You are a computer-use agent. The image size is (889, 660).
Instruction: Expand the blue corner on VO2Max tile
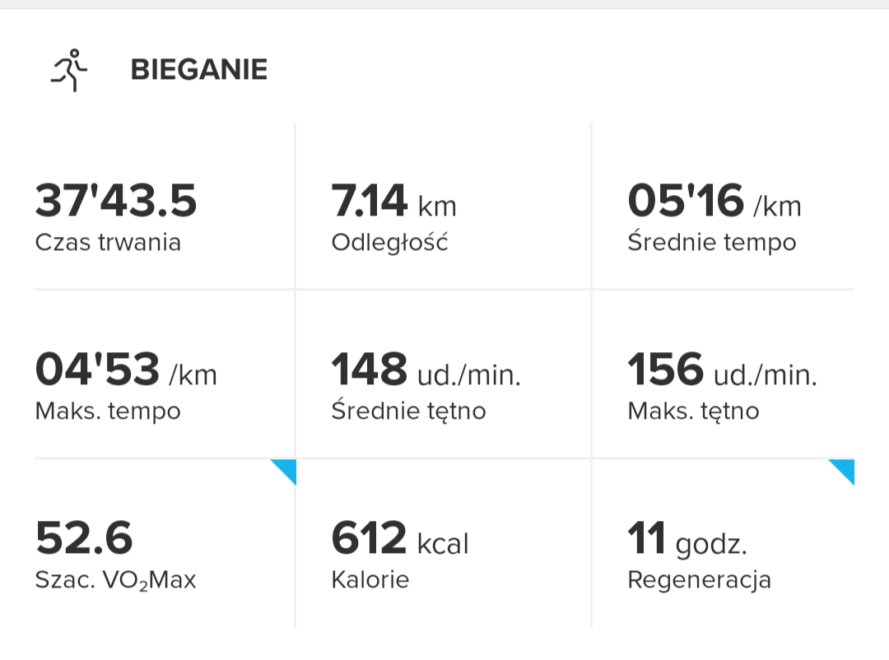(x=286, y=470)
